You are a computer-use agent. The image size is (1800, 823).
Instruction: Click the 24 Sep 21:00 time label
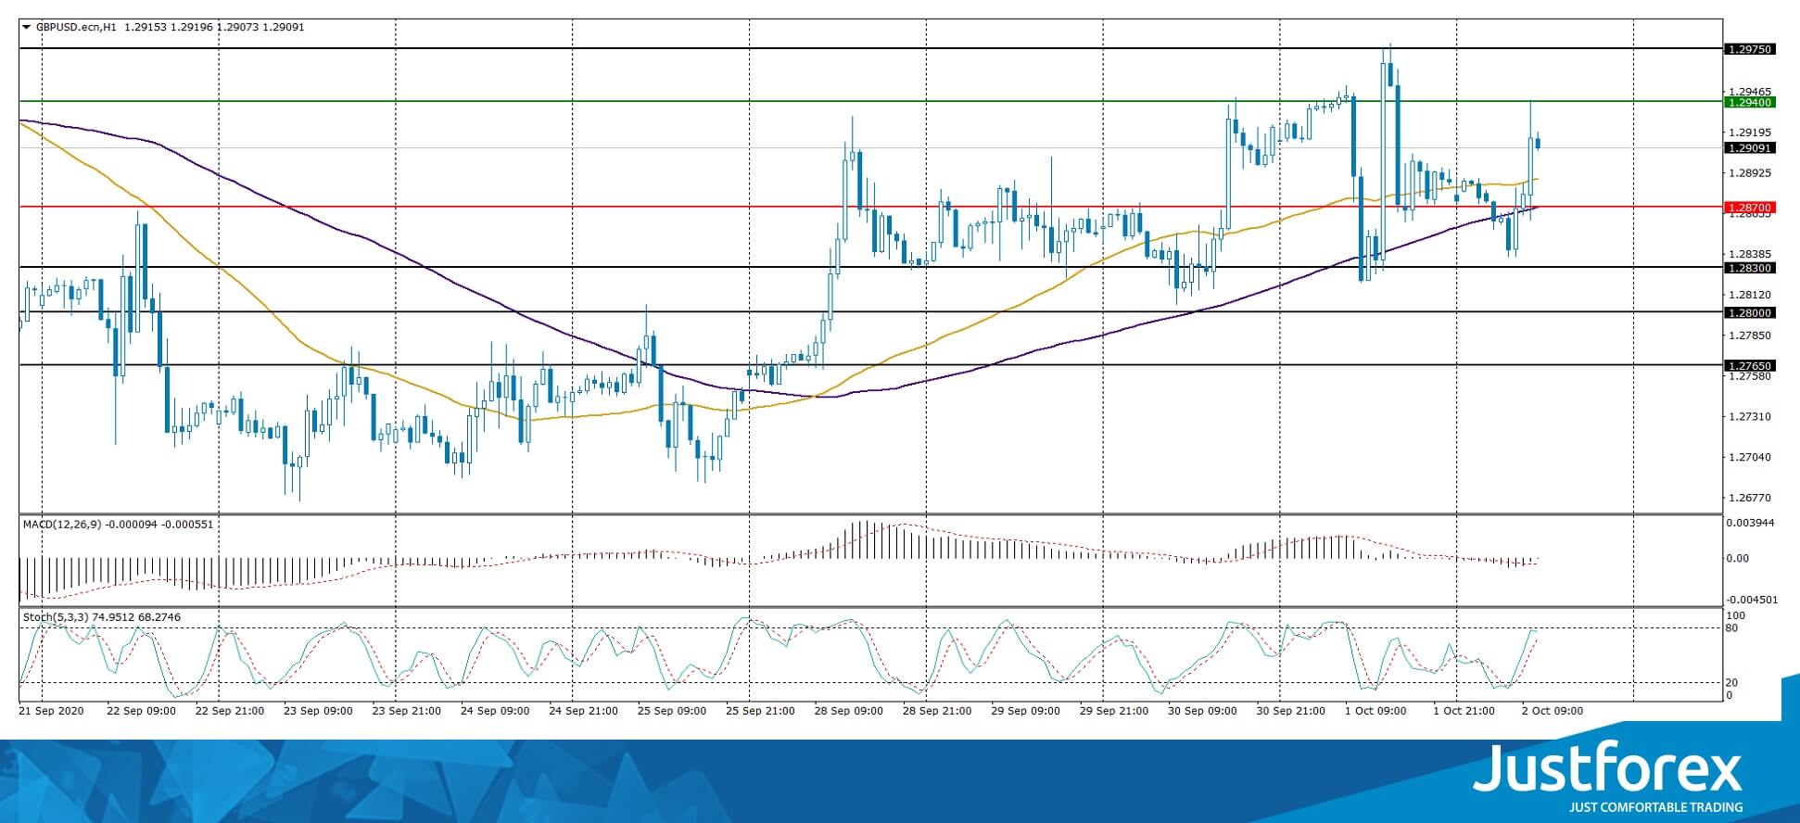tap(583, 711)
